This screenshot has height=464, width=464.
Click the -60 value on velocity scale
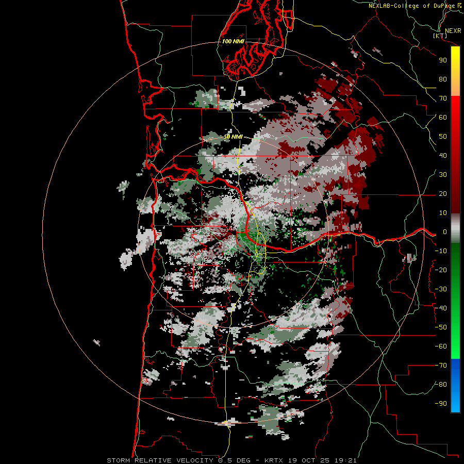[441, 346]
